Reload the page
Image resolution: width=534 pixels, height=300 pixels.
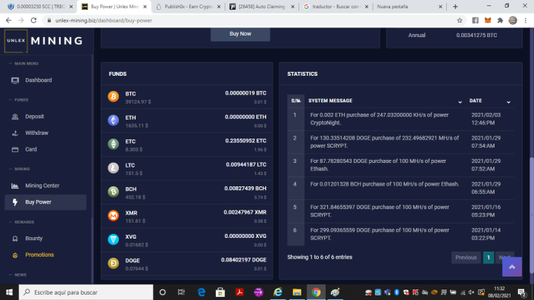(x=33, y=20)
